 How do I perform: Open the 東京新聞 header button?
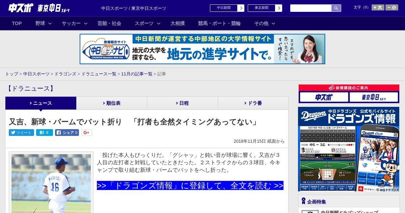[262, 8]
